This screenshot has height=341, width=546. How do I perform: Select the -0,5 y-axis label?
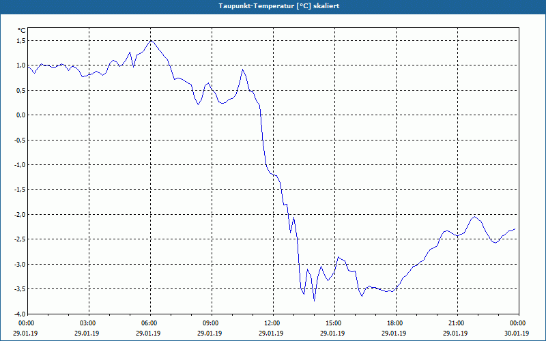pos(20,140)
